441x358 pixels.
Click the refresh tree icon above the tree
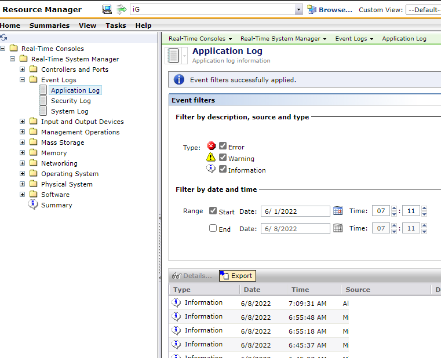[x=3, y=38]
